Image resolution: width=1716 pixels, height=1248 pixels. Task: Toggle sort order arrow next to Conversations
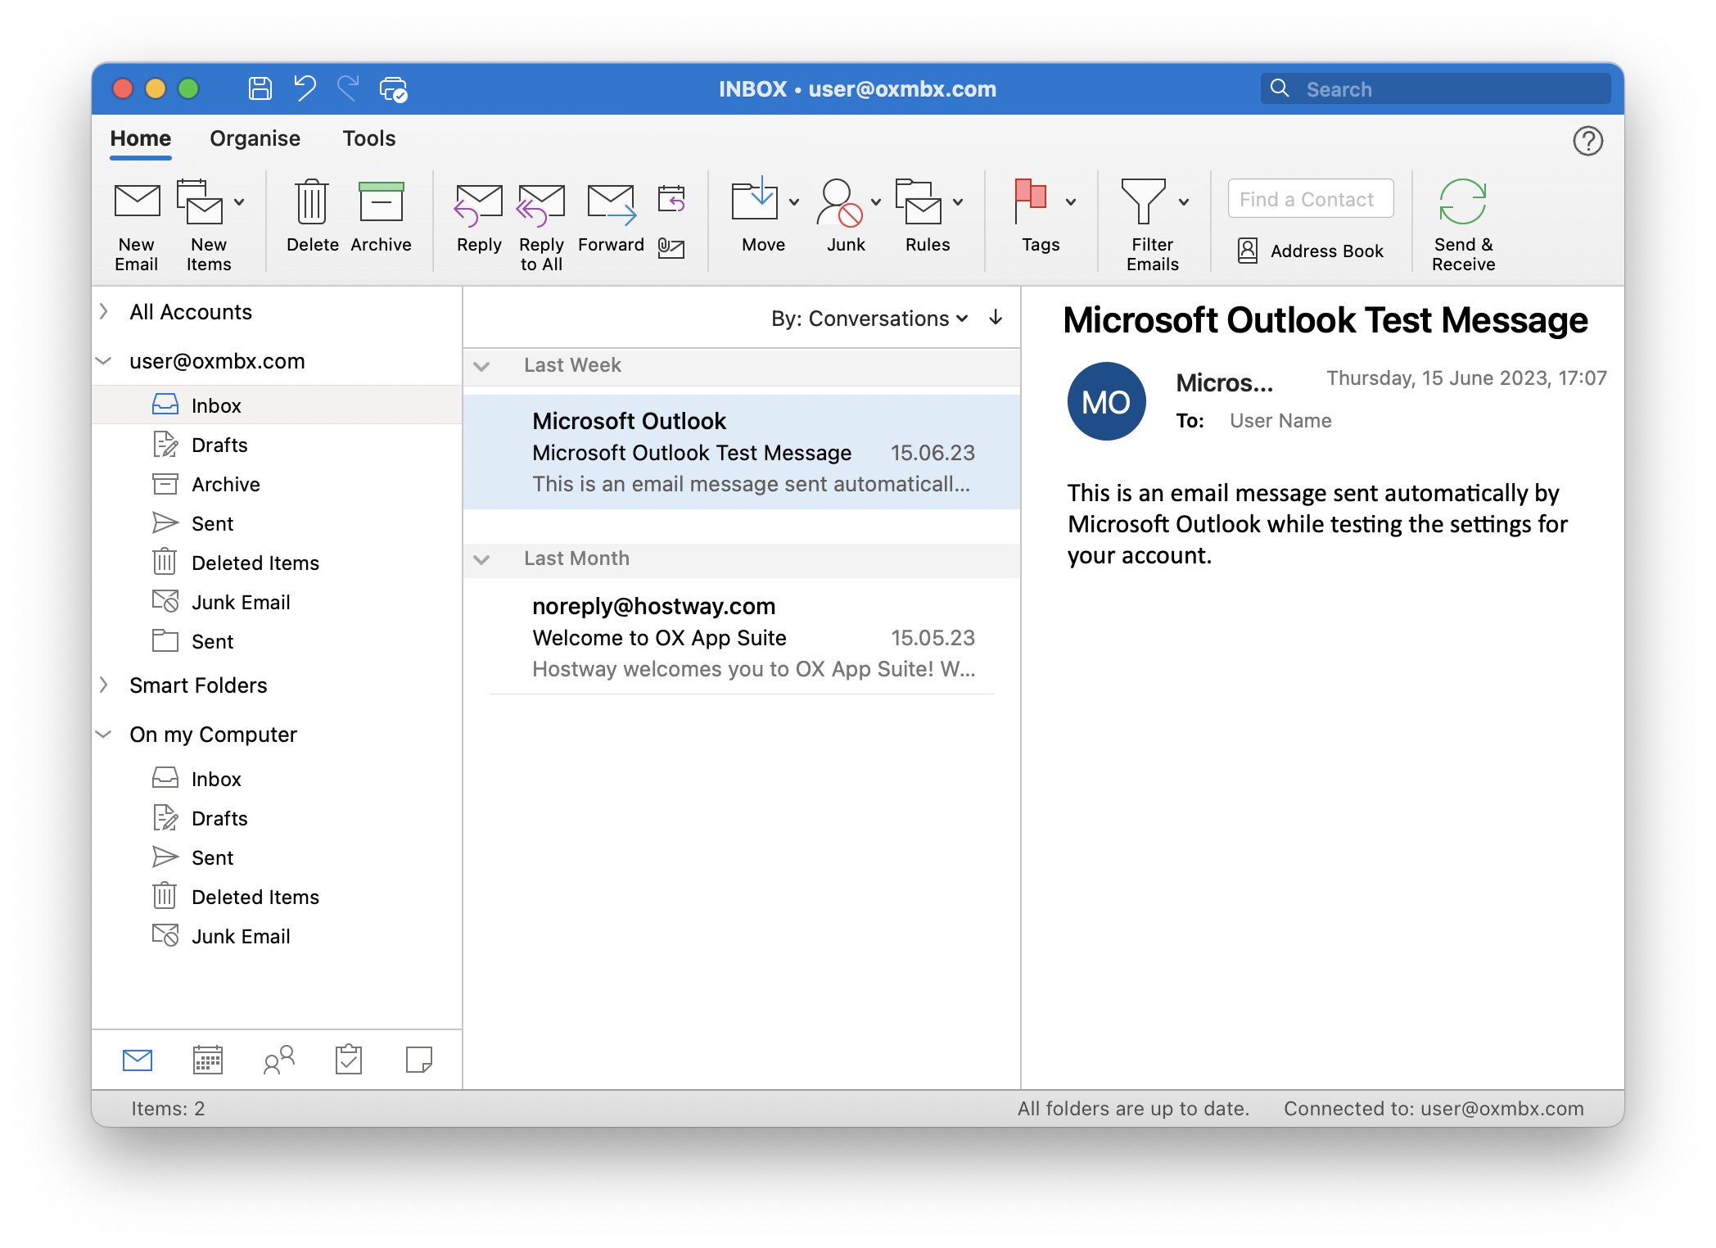coord(996,318)
